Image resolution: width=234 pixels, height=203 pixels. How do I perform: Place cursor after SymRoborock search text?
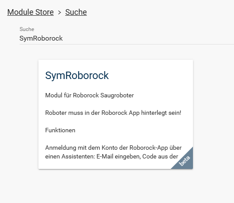63,38
